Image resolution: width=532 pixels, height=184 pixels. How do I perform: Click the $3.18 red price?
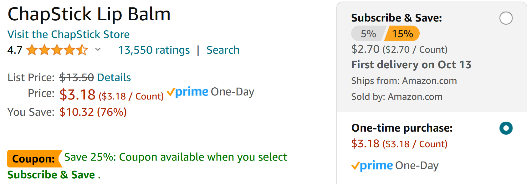pyautogui.click(x=77, y=94)
